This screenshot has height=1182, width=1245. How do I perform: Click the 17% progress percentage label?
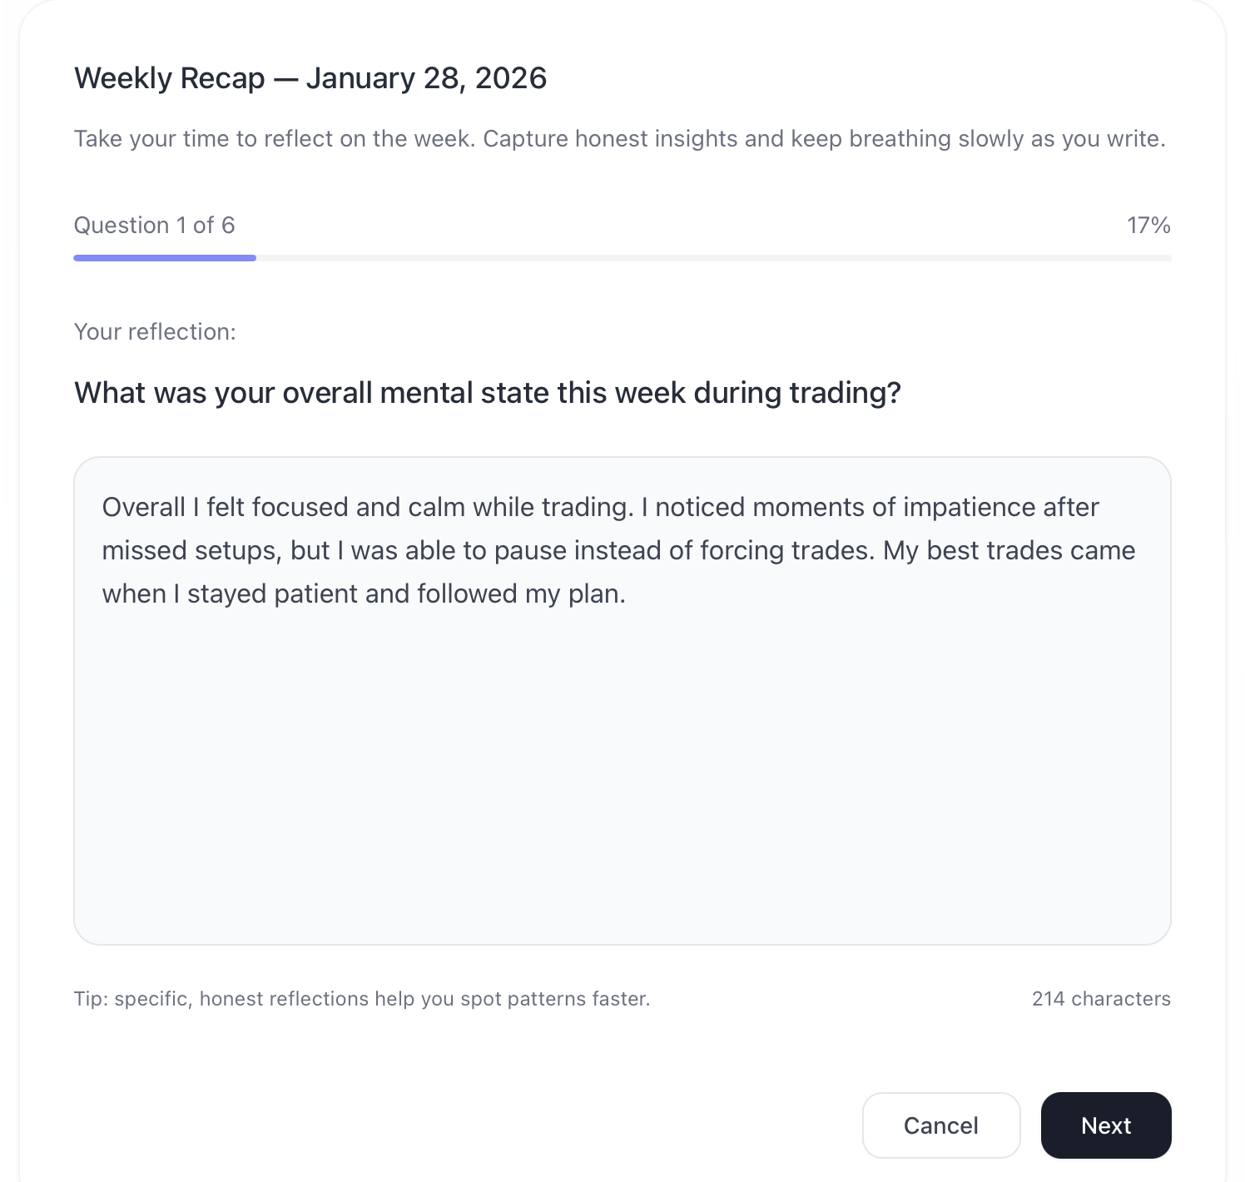(x=1148, y=225)
